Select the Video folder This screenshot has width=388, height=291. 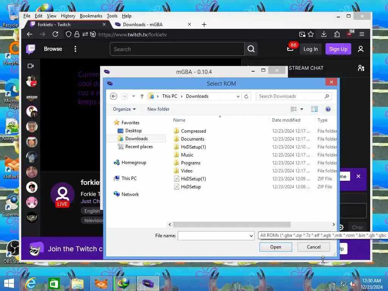pyautogui.click(x=186, y=171)
